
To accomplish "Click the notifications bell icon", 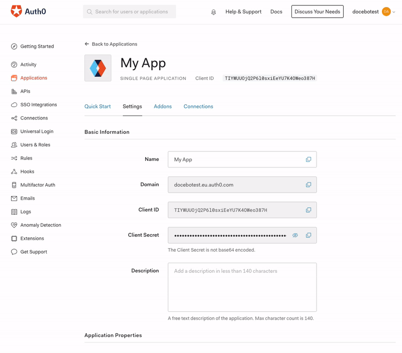I will tap(214, 12).
